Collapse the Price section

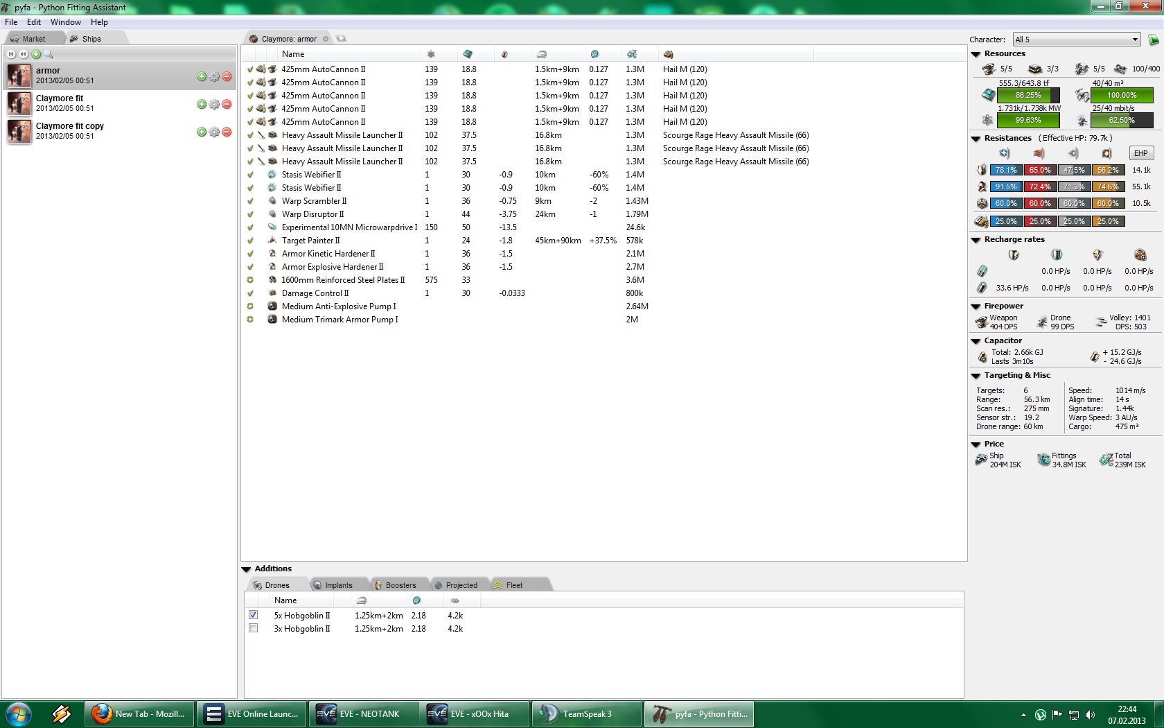coord(976,444)
